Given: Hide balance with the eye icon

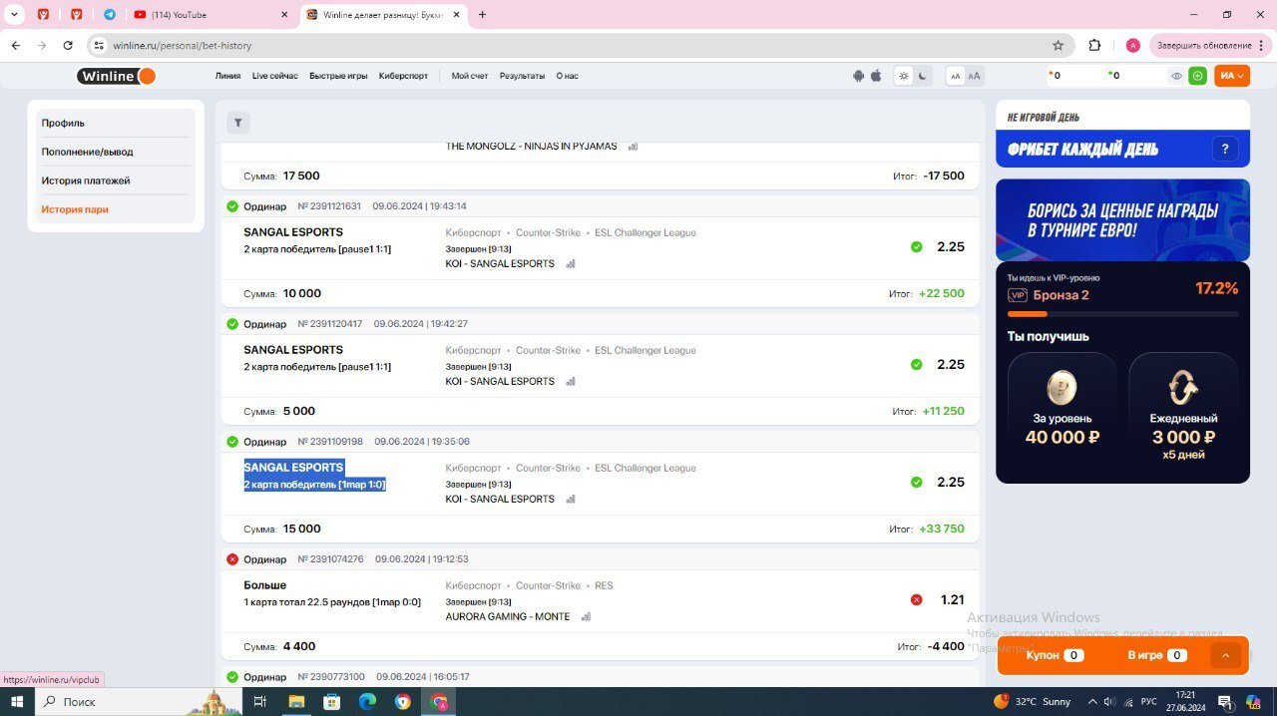Looking at the screenshot, I should coord(1176,76).
